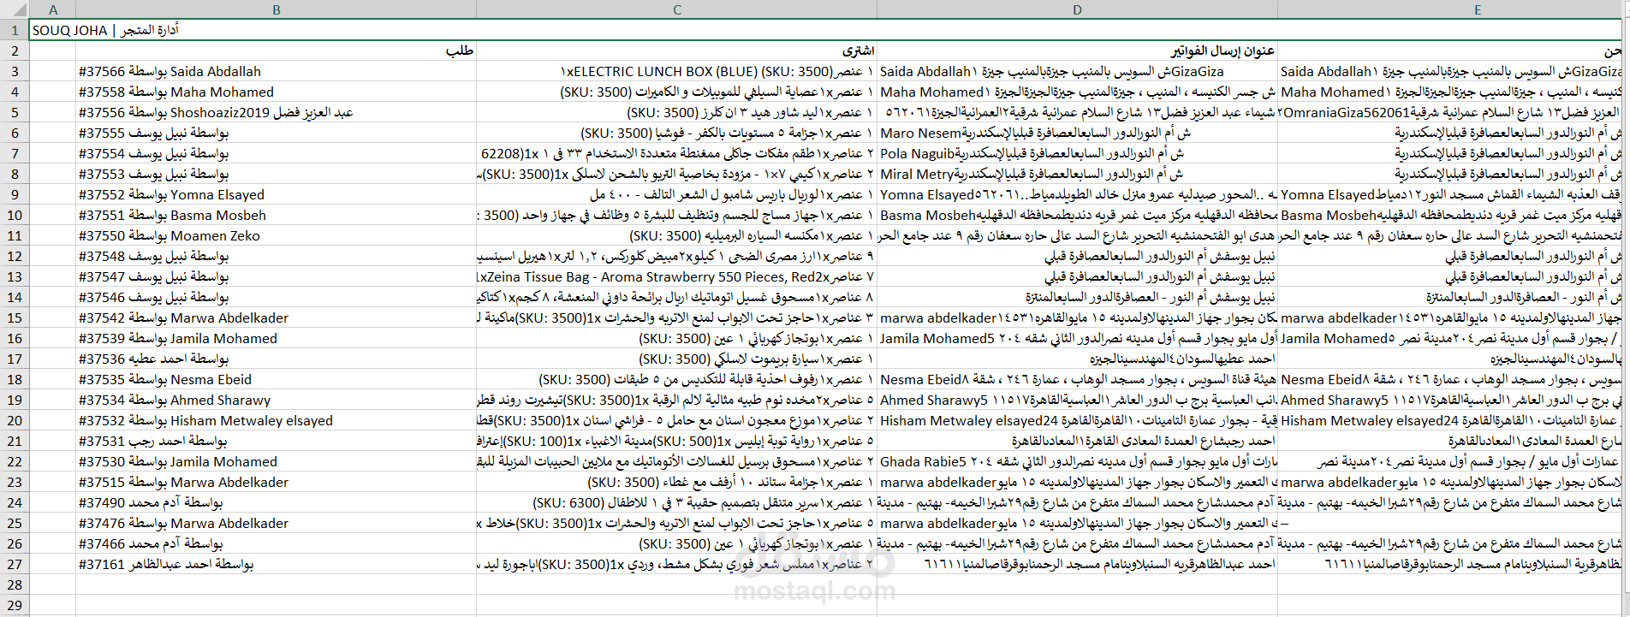Select order #37550 Moamen Zeko cell
The image size is (1630, 617).
[x=276, y=235]
